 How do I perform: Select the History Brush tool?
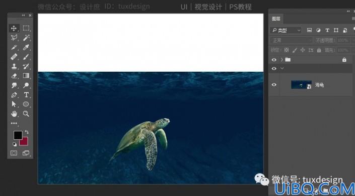[26, 66]
